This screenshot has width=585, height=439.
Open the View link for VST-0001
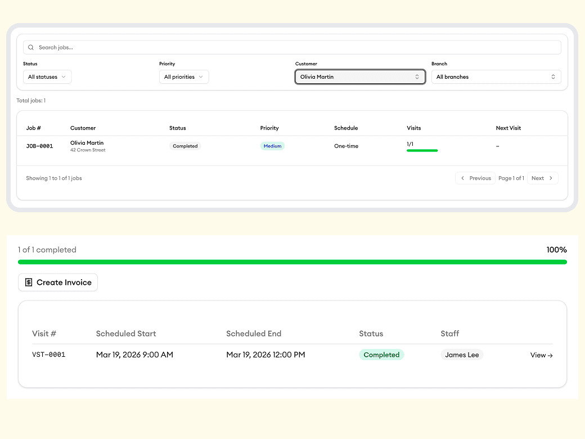541,355
